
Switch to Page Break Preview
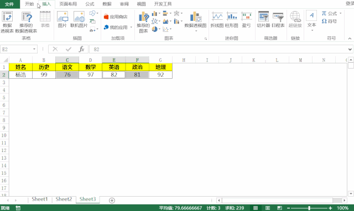(279, 208)
